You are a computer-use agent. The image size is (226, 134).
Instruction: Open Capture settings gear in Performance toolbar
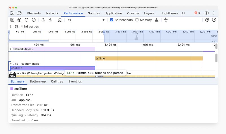pos(207,20)
